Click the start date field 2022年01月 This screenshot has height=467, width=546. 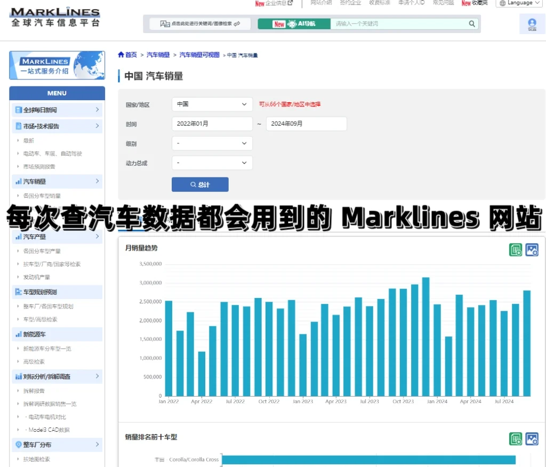(x=212, y=124)
